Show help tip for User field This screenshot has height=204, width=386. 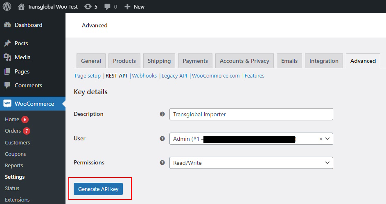click(x=162, y=138)
